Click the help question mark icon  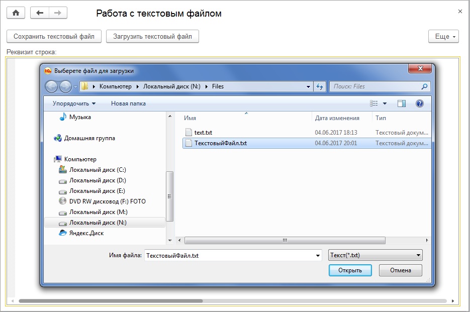click(x=420, y=103)
